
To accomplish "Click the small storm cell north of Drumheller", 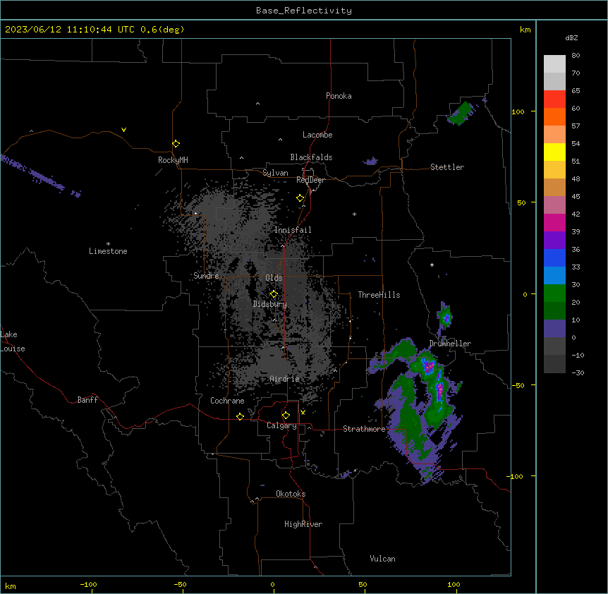I will (x=445, y=316).
